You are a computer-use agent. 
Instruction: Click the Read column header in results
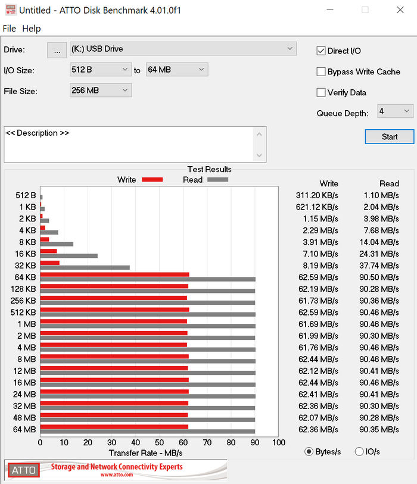click(389, 184)
